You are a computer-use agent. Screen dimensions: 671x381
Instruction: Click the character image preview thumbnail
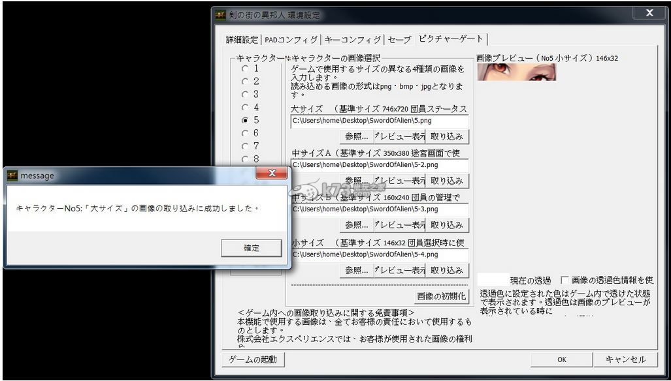516,72
